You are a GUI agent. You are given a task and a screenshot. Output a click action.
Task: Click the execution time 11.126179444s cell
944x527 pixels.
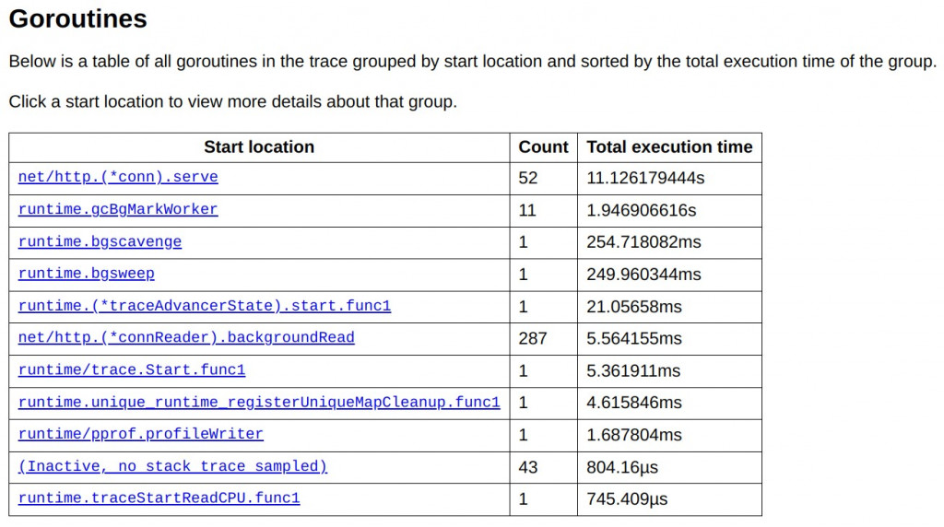tap(645, 178)
